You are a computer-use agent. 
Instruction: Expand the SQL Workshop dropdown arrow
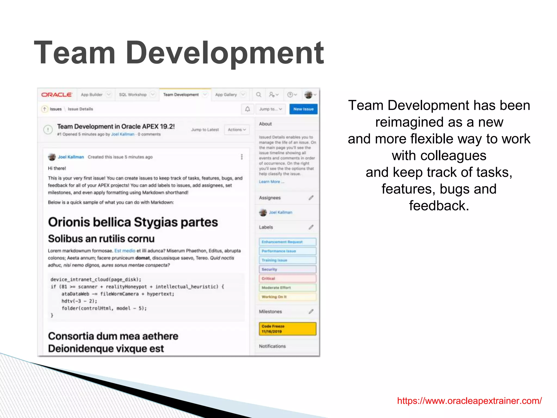point(153,95)
